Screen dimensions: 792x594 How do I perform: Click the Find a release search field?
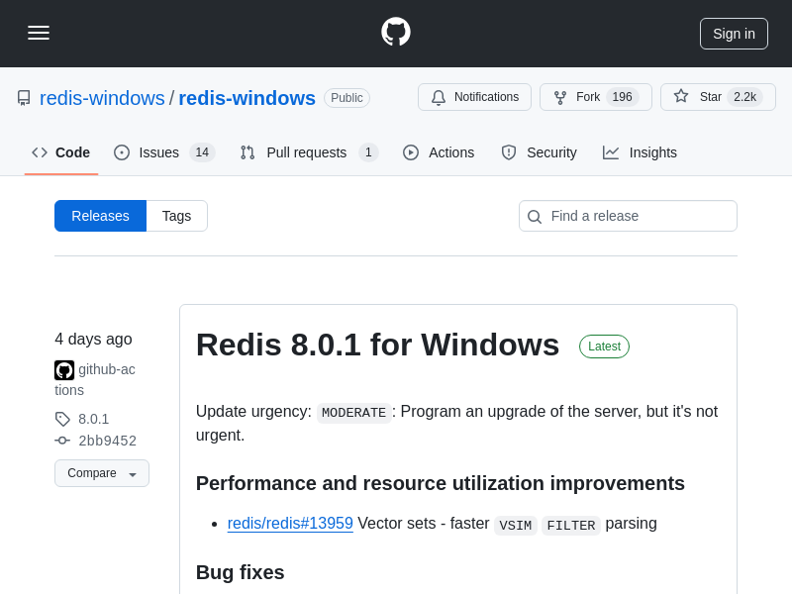tap(639, 216)
